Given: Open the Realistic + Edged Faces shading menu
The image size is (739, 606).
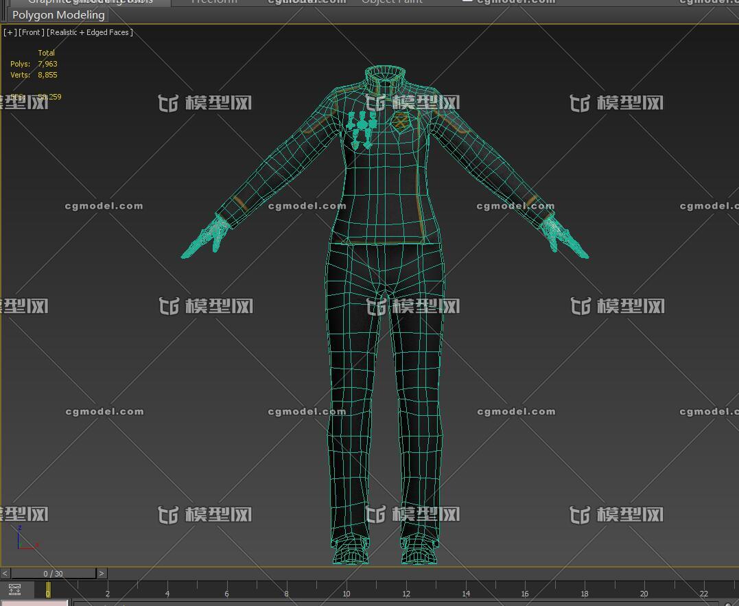Looking at the screenshot, I should [89, 32].
